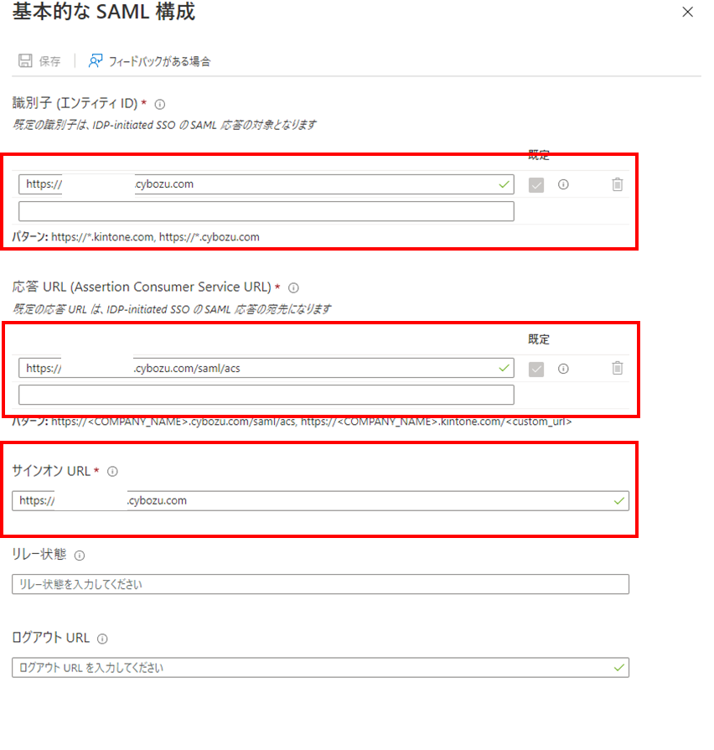
Task: Click the reply URL field ending /saml/acs
Action: [x=266, y=369]
